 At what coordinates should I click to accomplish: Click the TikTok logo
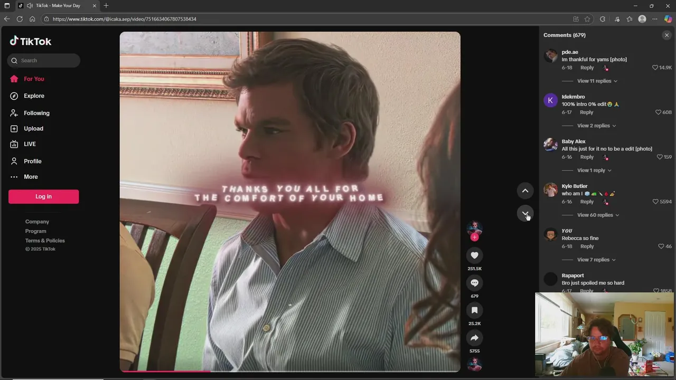tap(30, 41)
